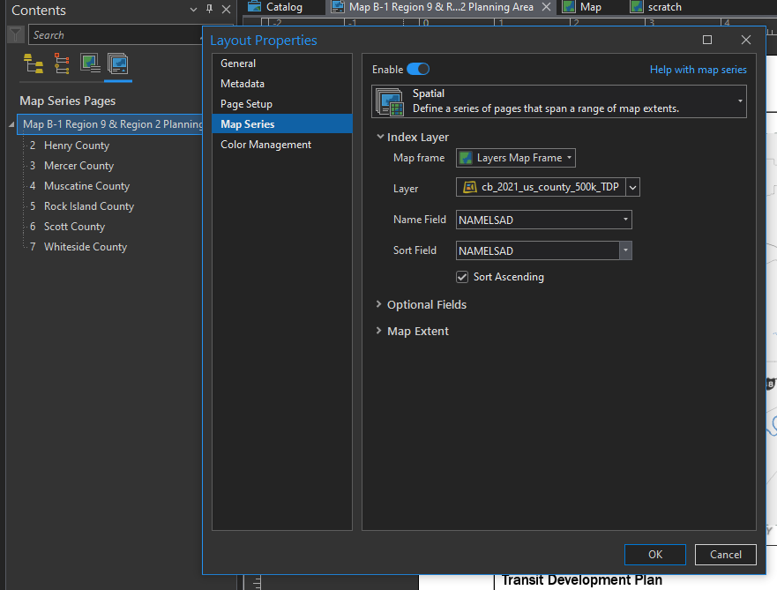Show the Map Series Pages view icon
Screen dimensions: 777x590
pos(118,63)
